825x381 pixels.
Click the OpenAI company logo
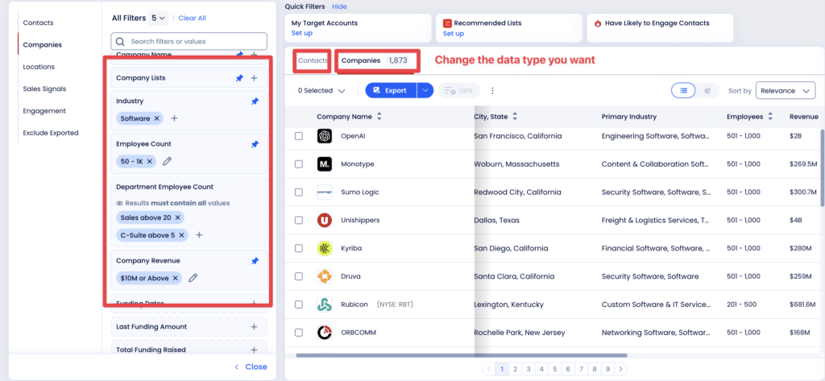tap(325, 136)
